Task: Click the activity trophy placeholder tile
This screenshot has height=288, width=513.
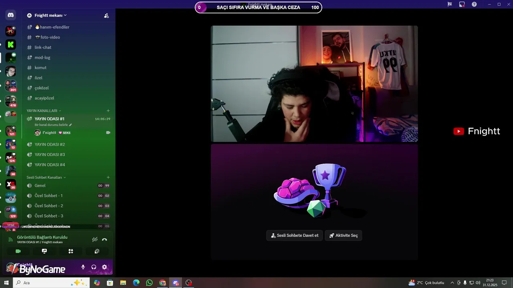Action: coord(314,202)
